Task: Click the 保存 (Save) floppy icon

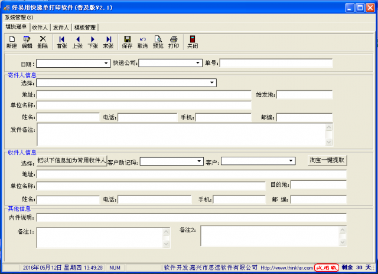Action: 127,42
